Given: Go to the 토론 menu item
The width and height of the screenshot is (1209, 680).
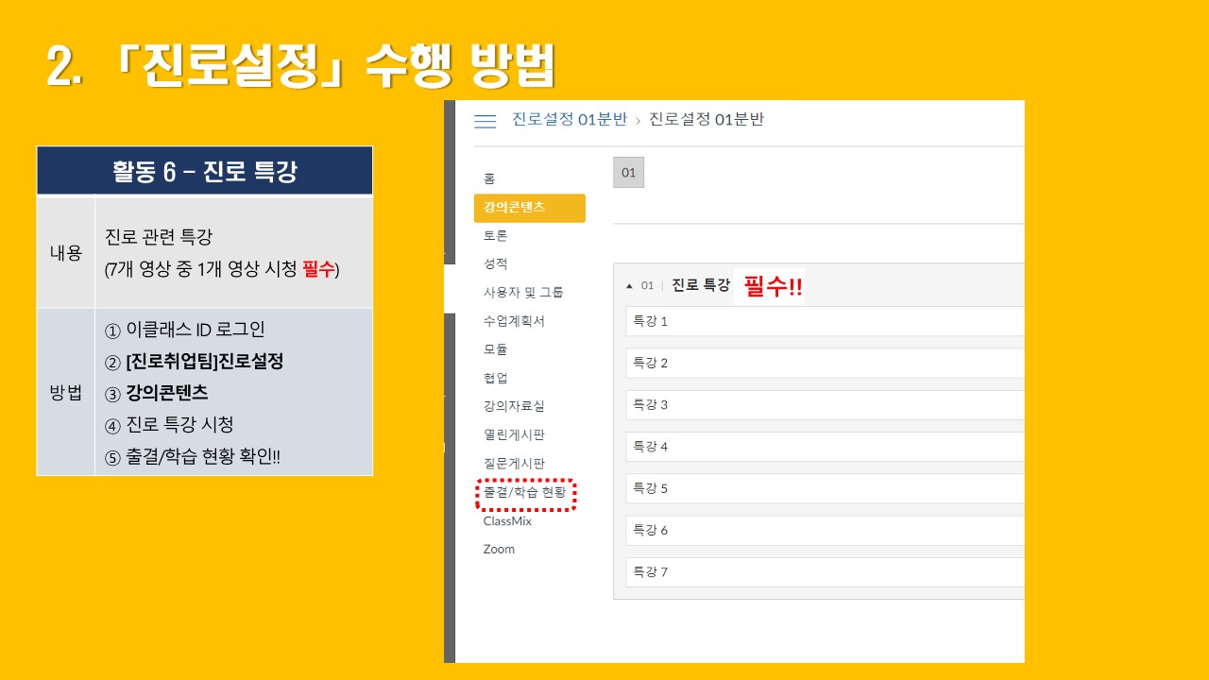Looking at the screenshot, I should click(x=495, y=236).
